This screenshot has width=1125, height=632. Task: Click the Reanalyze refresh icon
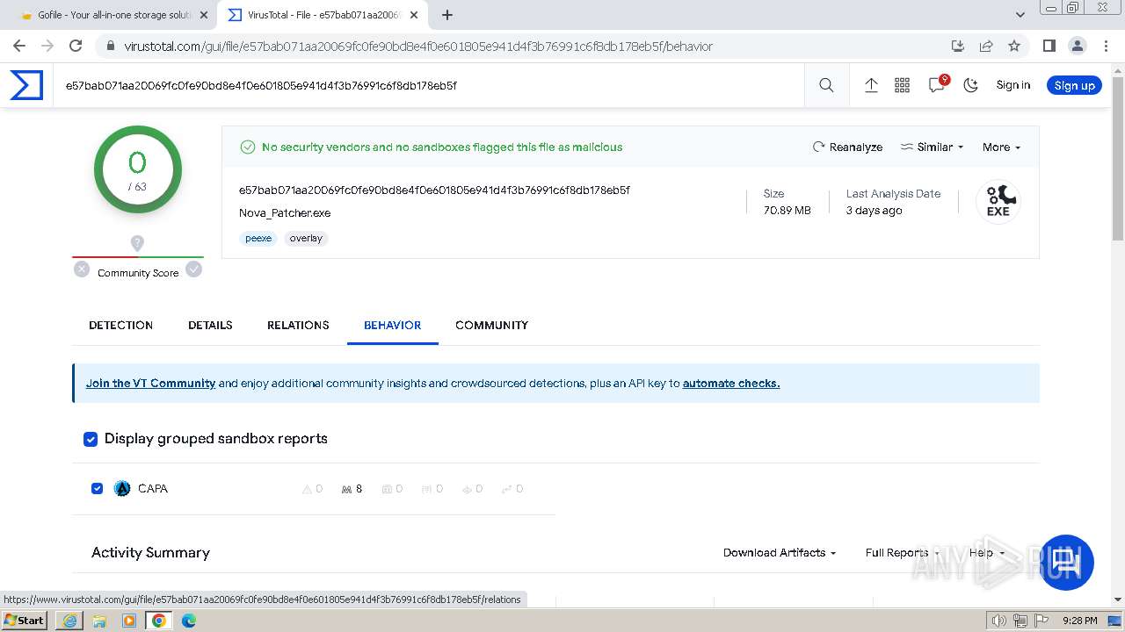point(819,147)
